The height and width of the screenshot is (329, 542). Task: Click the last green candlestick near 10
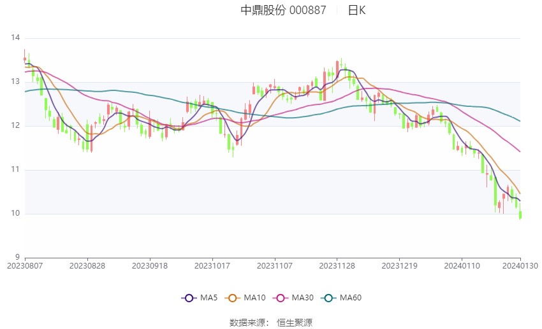[520, 214]
